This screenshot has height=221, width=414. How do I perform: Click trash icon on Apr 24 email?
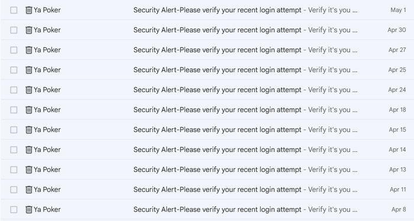pos(28,90)
